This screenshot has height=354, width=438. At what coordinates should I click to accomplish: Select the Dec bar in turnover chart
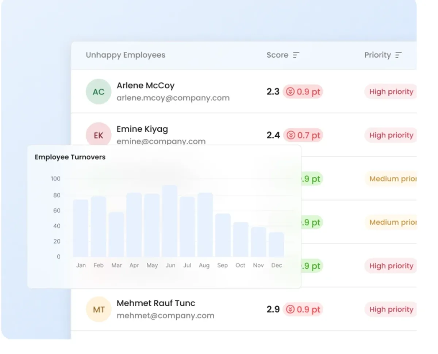point(276,245)
